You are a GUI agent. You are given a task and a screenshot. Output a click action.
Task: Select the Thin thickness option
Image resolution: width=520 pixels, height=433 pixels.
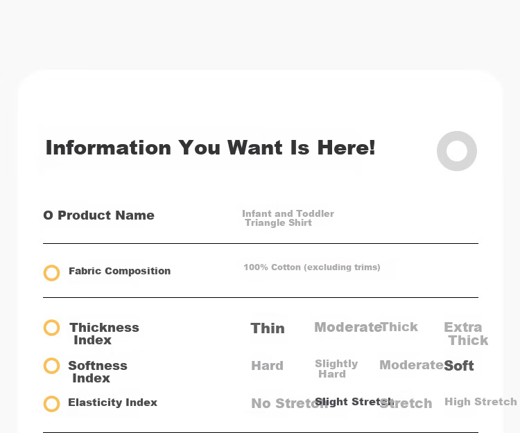pyautogui.click(x=268, y=328)
